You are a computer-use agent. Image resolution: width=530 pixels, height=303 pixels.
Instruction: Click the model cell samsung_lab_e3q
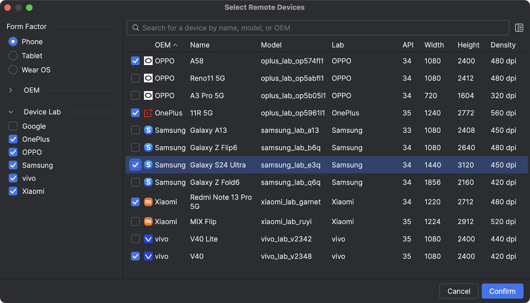pos(291,165)
